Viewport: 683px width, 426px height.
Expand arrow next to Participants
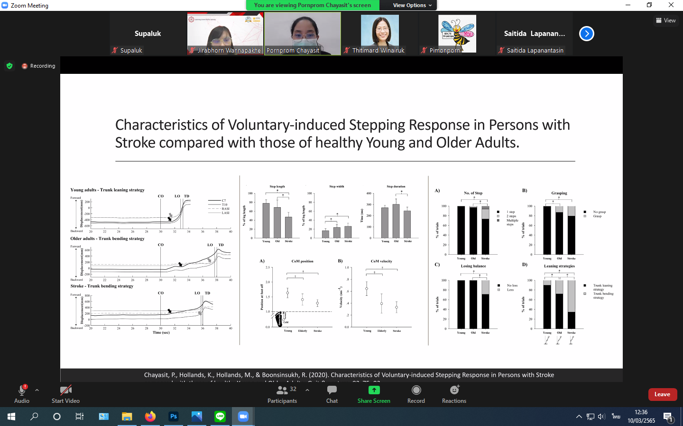click(307, 390)
